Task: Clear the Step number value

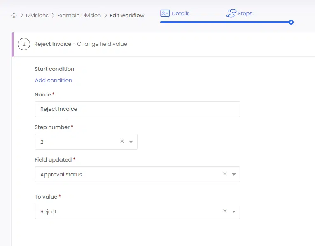Action: tap(122, 141)
